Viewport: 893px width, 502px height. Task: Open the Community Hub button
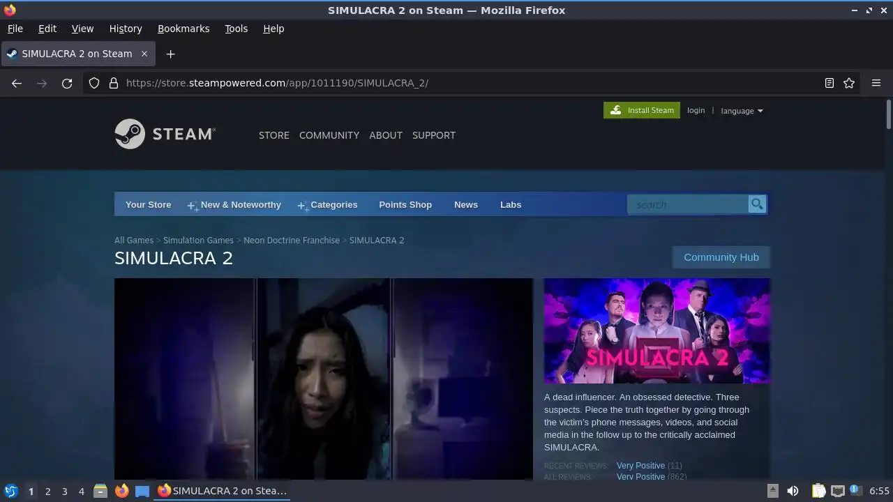tap(721, 257)
